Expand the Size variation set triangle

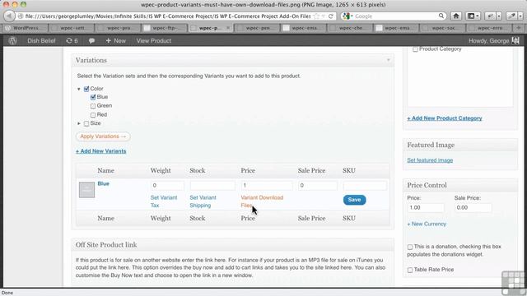tap(79, 123)
